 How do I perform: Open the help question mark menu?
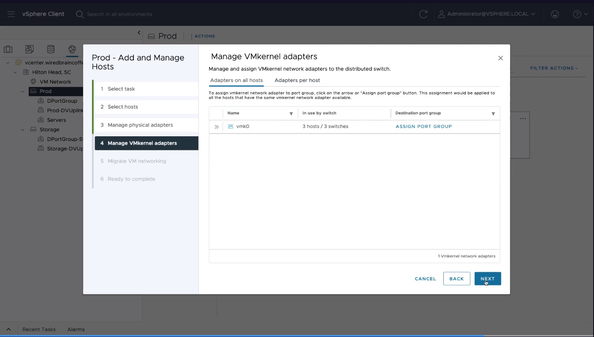580,14
